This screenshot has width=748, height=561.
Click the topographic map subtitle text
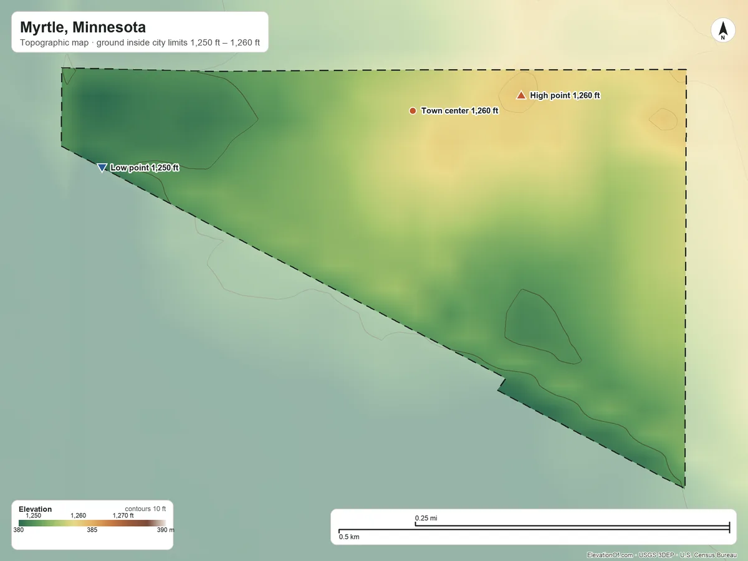point(140,44)
